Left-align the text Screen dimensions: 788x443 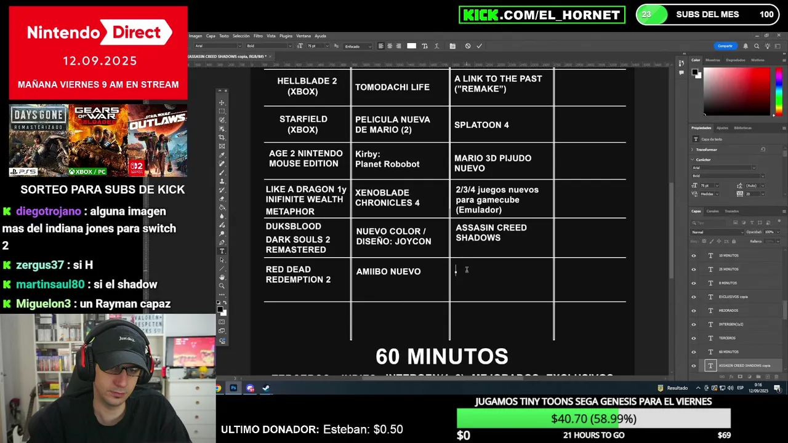pyautogui.click(x=381, y=46)
